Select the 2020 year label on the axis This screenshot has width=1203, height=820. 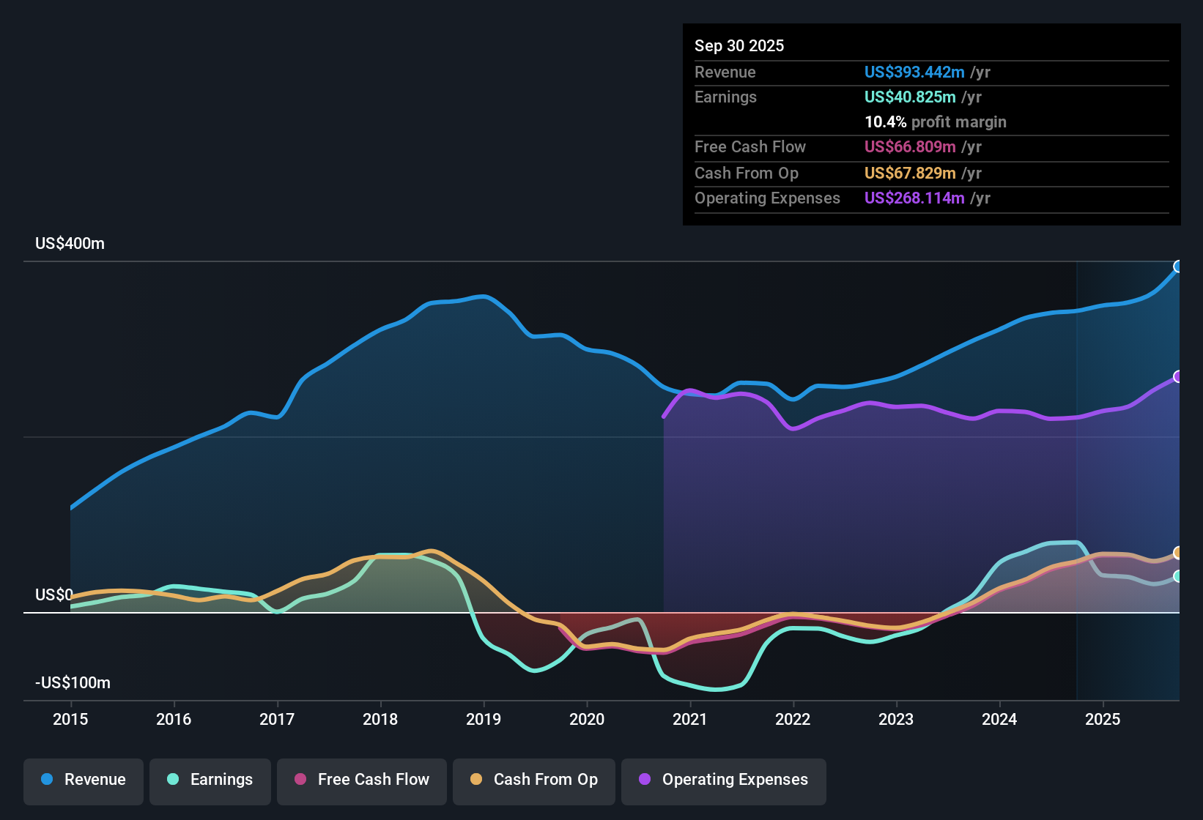tap(587, 720)
